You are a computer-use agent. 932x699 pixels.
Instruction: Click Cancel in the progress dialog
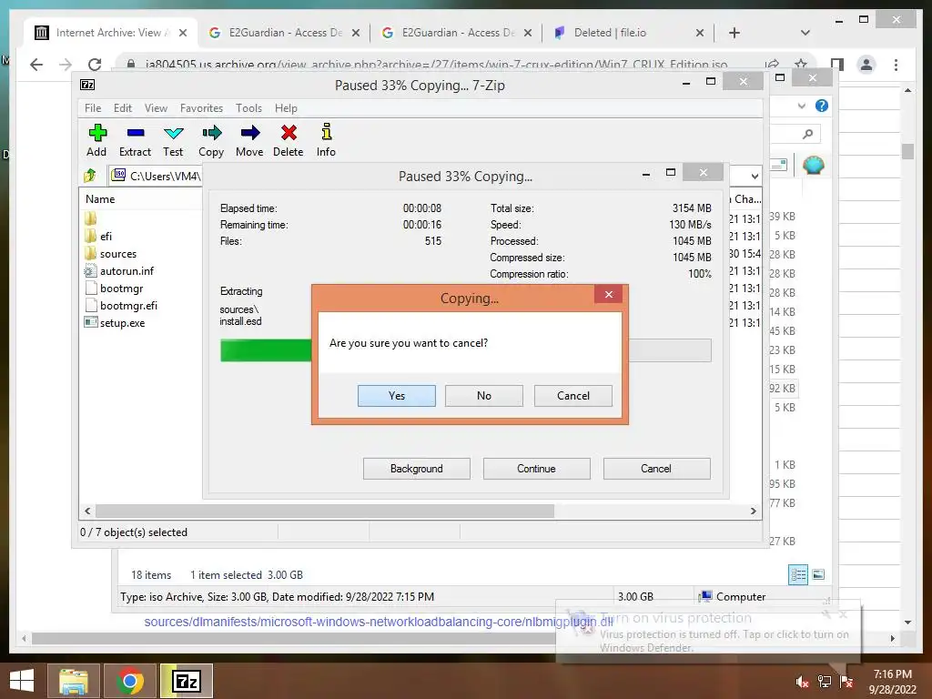coord(656,469)
